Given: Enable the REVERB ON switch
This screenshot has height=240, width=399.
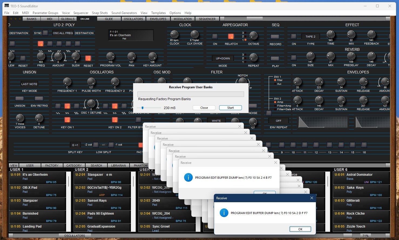Looking at the screenshot, I should [294, 58].
